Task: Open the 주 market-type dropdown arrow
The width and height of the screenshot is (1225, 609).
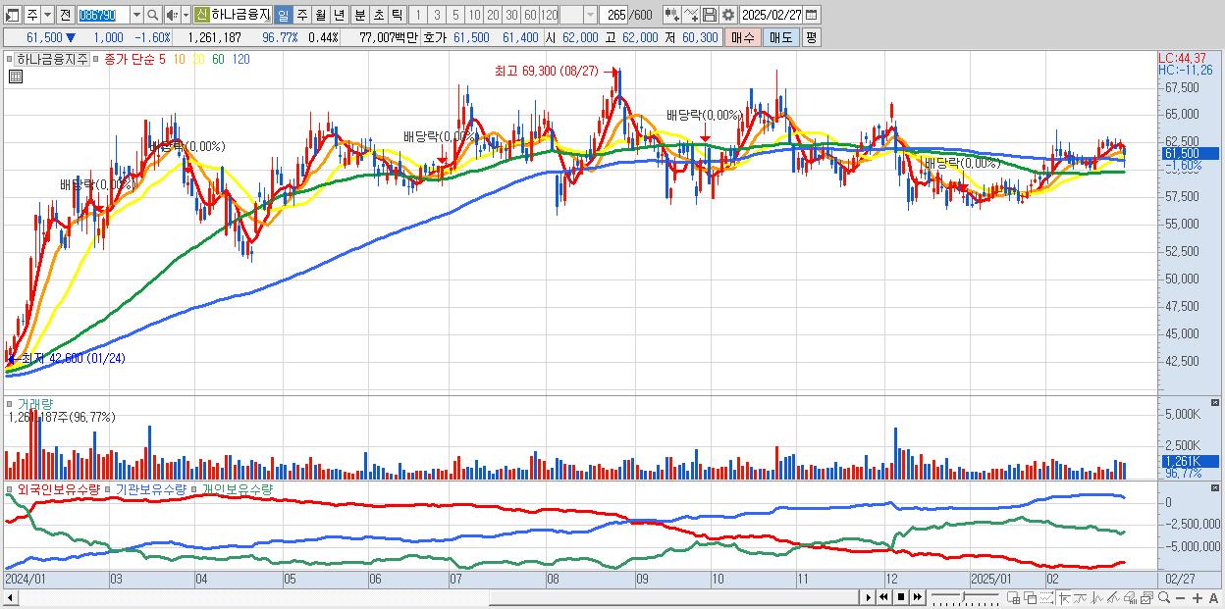Action: [48, 15]
